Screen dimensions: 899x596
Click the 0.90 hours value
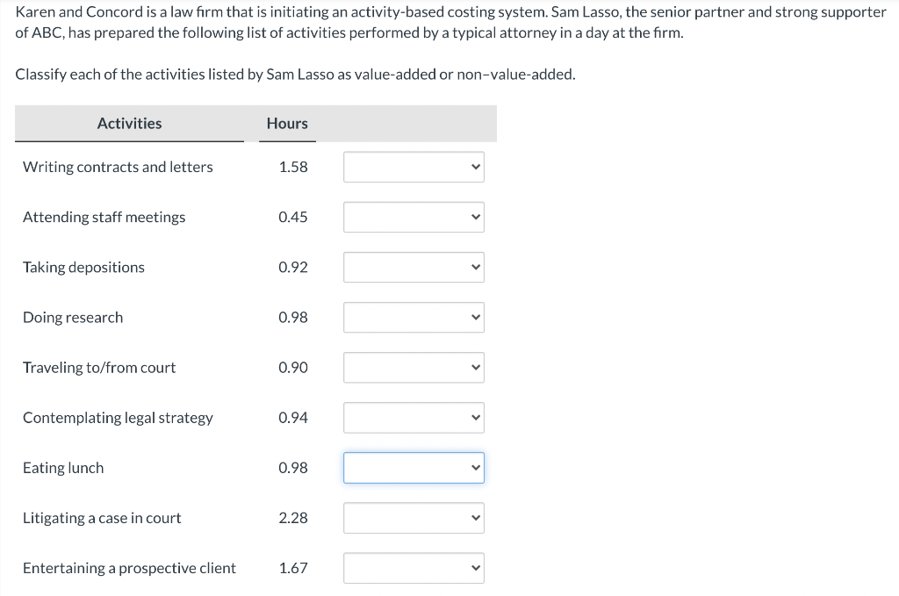point(293,367)
